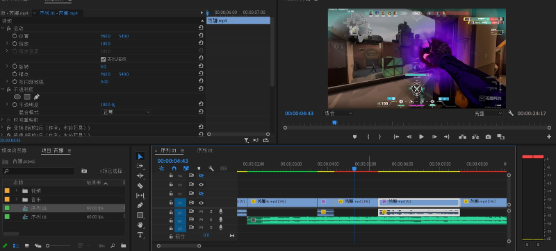Uncheck the 等比缩放 uniform scale checkbox
Screen dimensions: 556x251
(x=103, y=59)
